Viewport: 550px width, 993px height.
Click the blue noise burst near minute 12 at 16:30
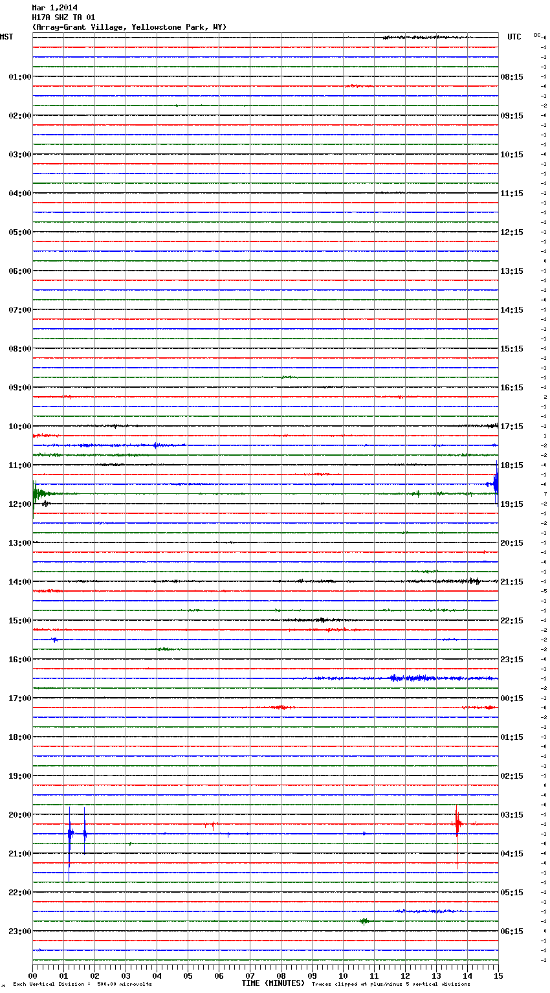411,678
